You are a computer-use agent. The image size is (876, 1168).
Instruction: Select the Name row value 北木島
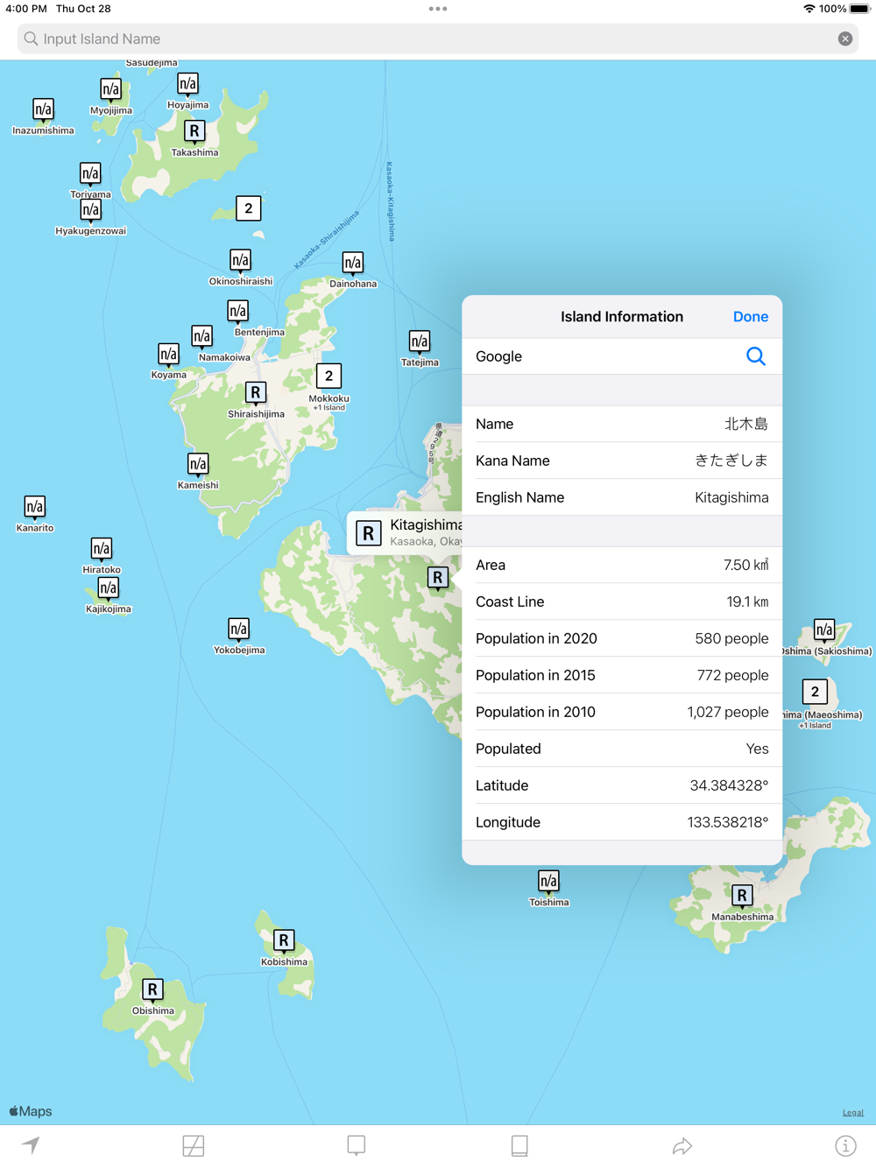(x=745, y=424)
